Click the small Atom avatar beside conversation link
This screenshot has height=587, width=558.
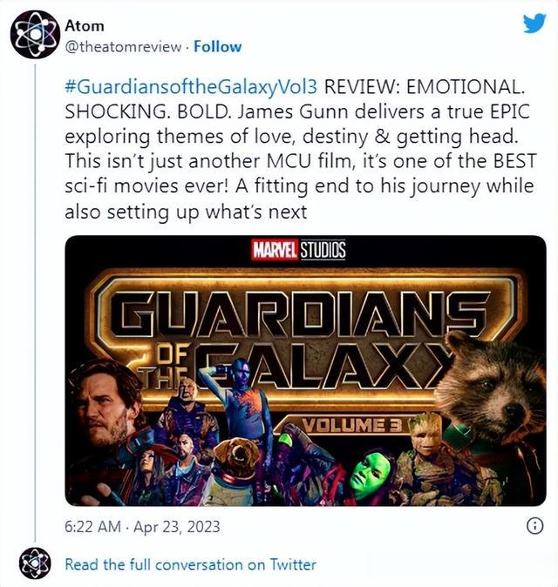click(x=35, y=563)
